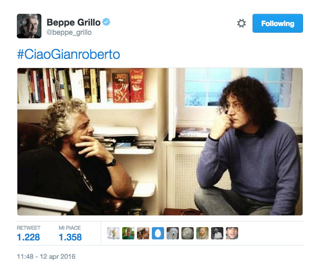322x266 pixels.
Task: Toggle the Following button
Action: [278, 23]
